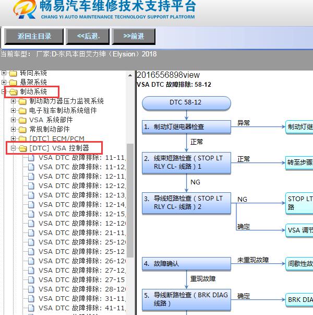Open VSA DTC 故障排除: 31-11 entry
Viewport: 313px width, 315px height.
tap(82, 299)
